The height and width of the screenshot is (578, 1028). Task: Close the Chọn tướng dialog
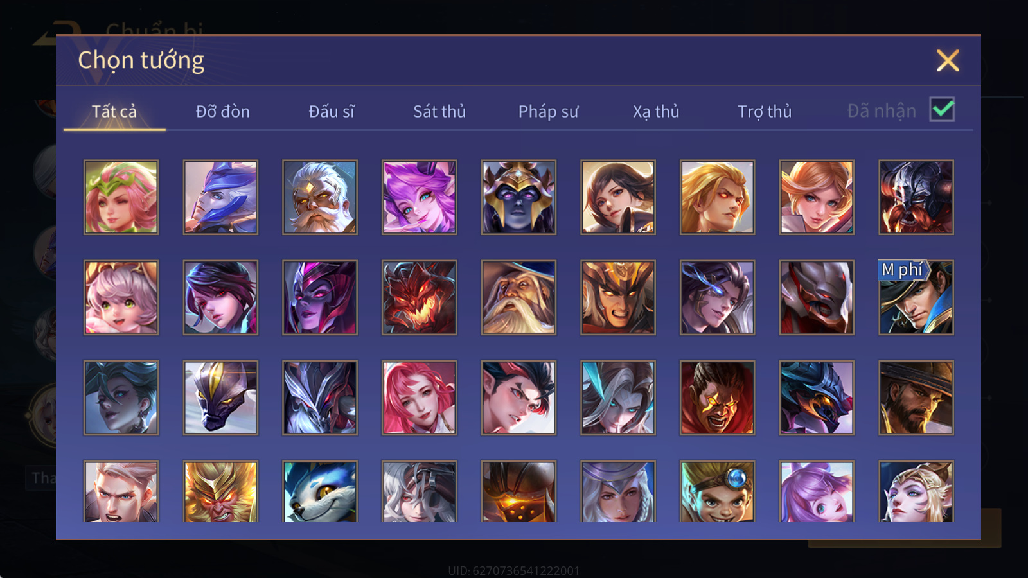[x=948, y=60]
